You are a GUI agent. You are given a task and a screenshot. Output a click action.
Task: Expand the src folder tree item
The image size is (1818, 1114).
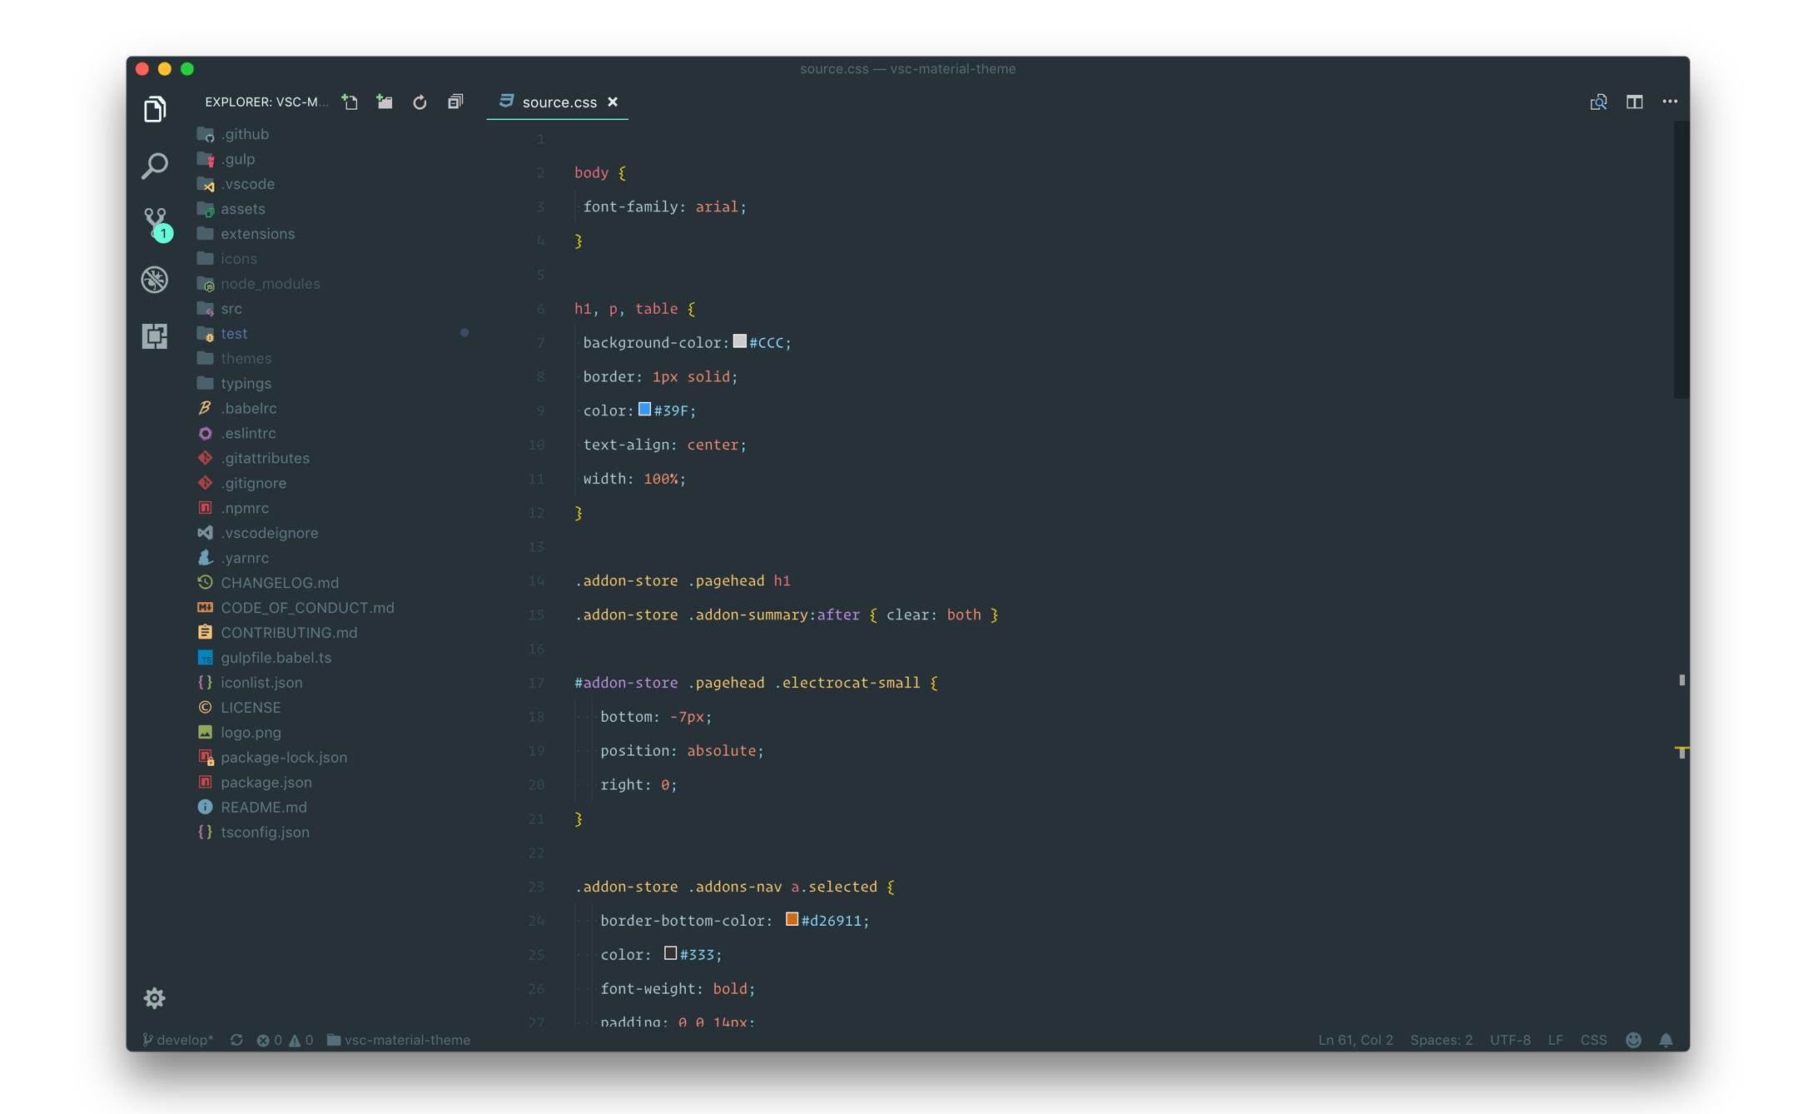coord(231,308)
